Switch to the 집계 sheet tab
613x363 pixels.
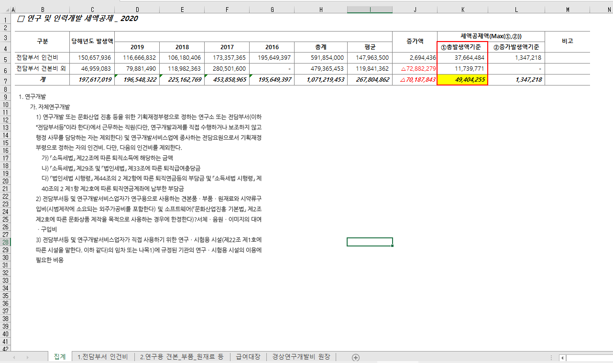coord(60,357)
